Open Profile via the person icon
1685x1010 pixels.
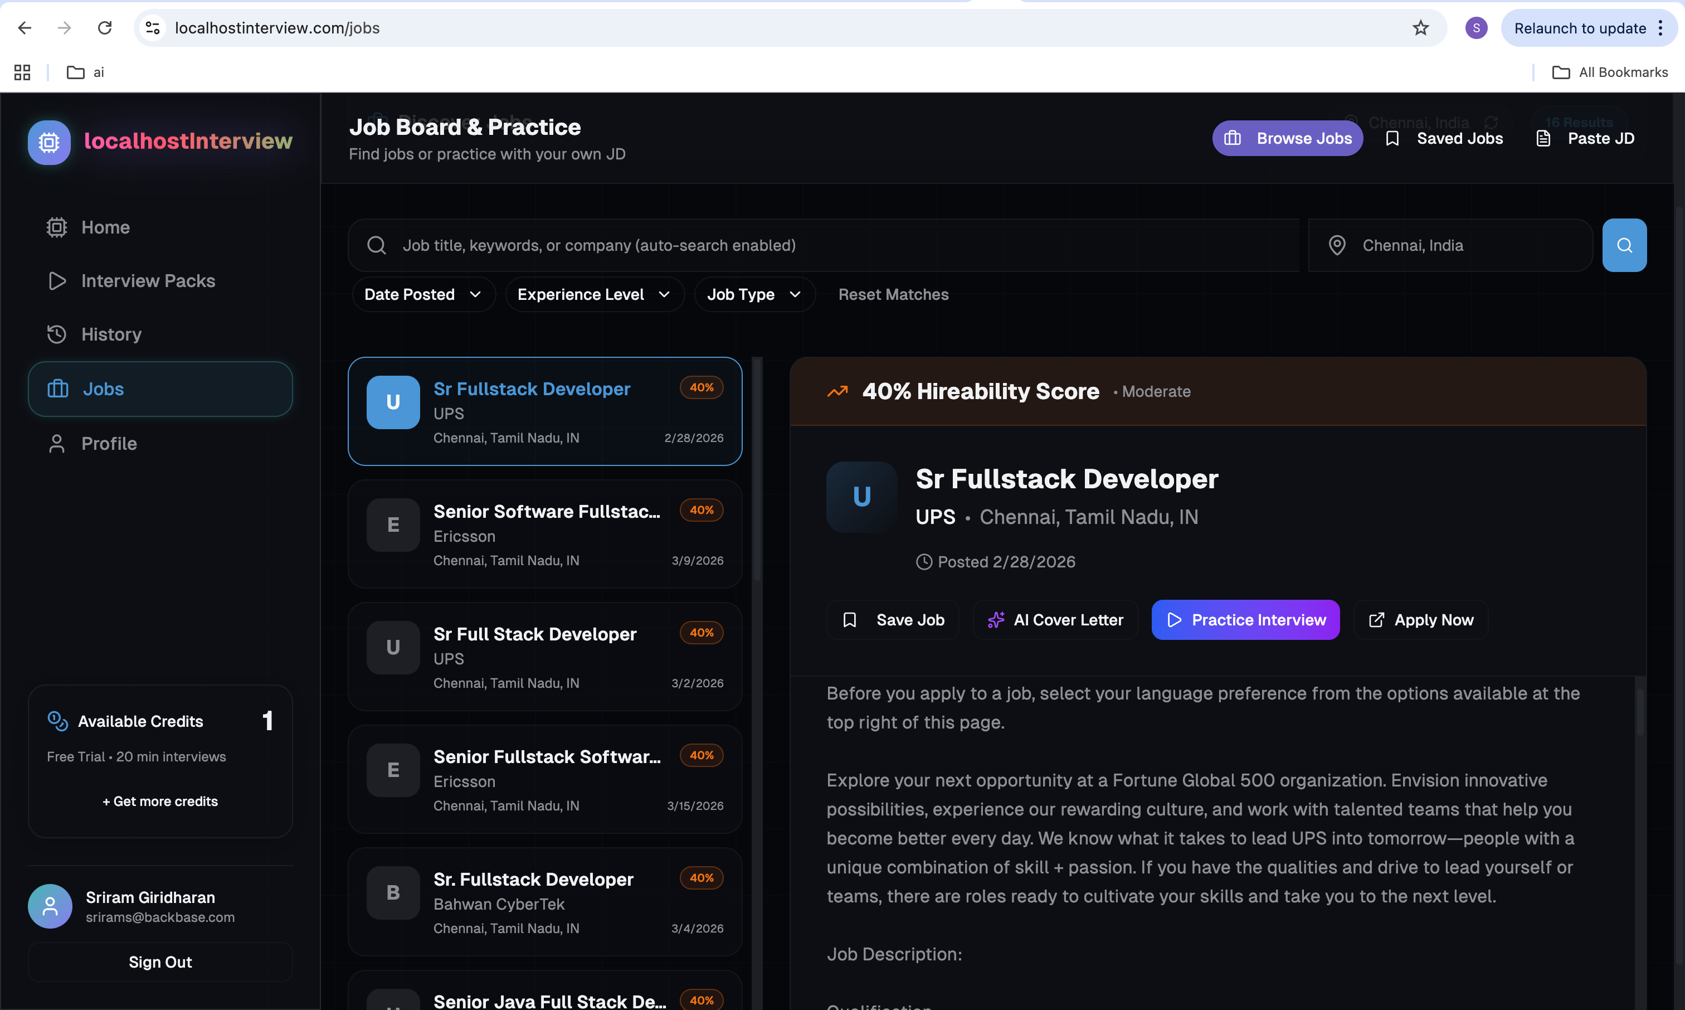pyautogui.click(x=56, y=443)
